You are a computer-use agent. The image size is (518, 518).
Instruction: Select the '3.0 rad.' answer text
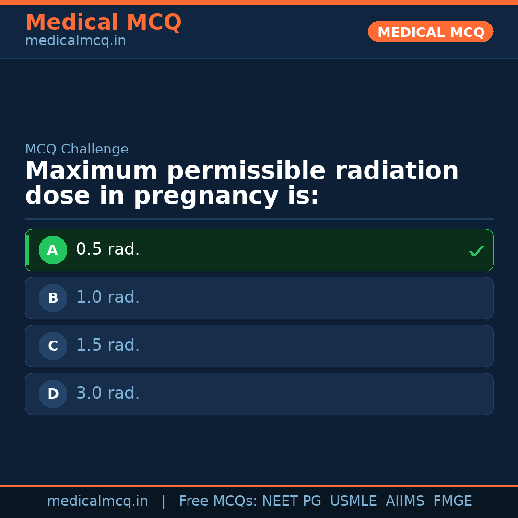click(108, 393)
